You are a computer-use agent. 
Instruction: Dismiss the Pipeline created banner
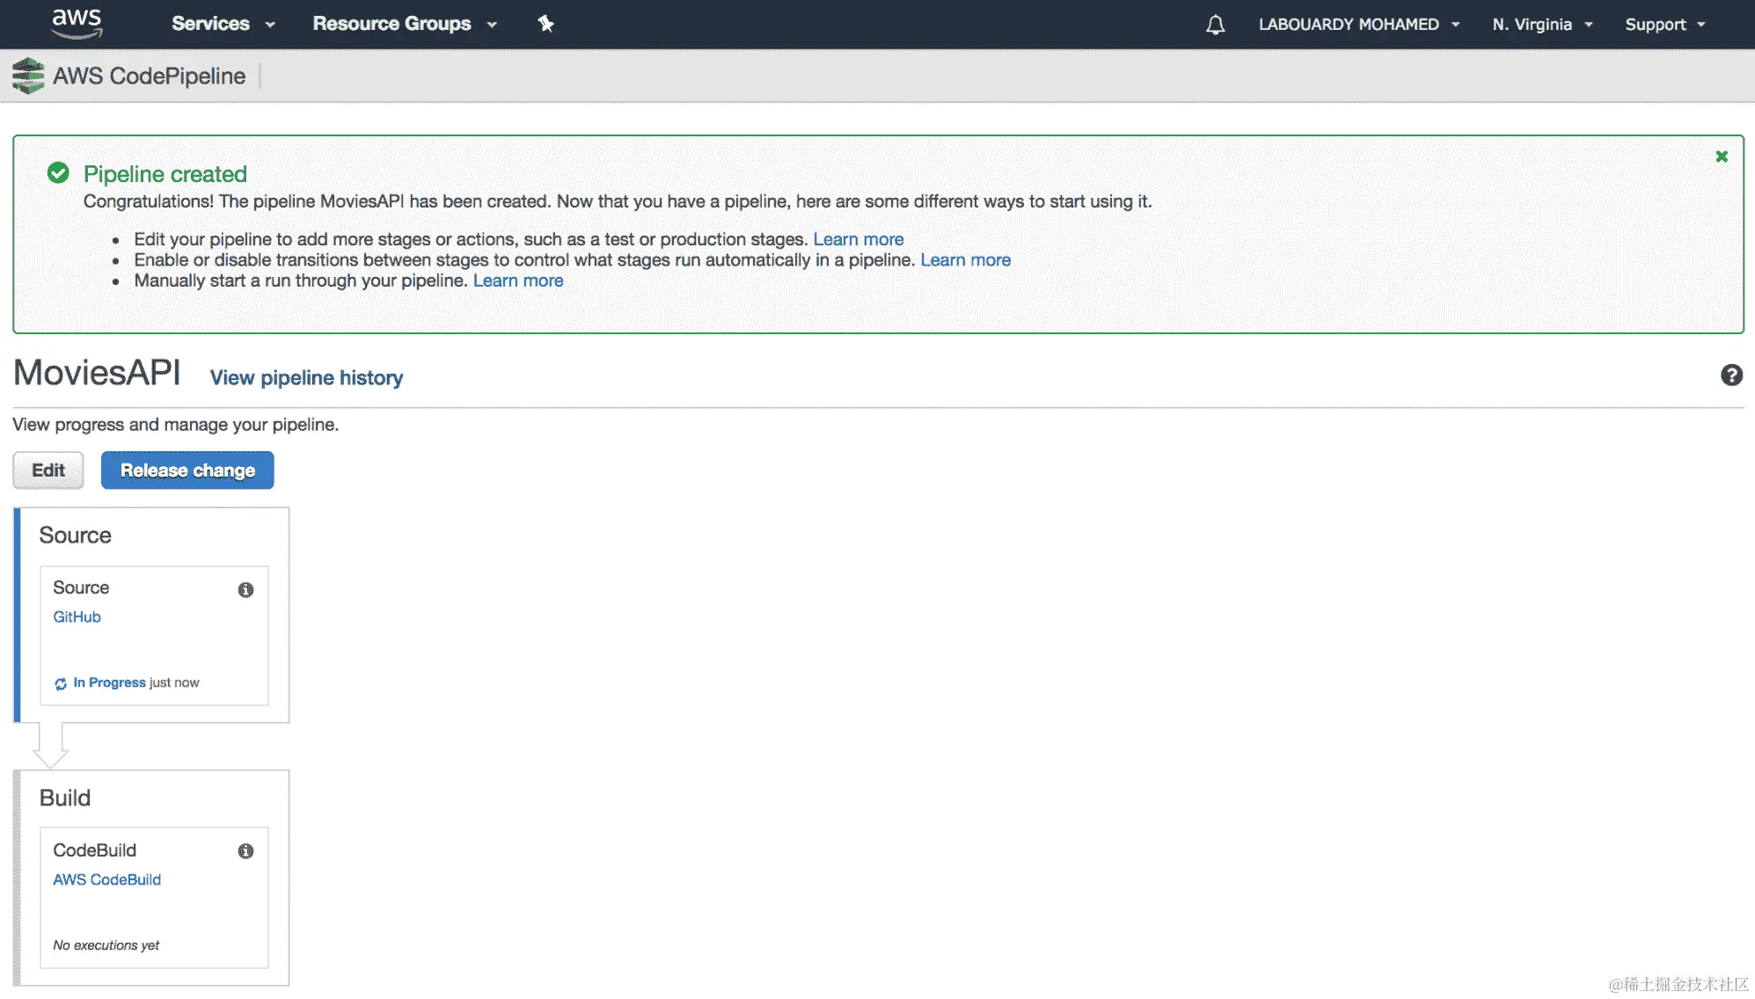point(1722,157)
